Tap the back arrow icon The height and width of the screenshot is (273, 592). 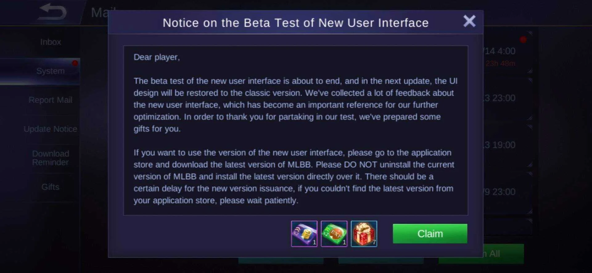(x=52, y=12)
